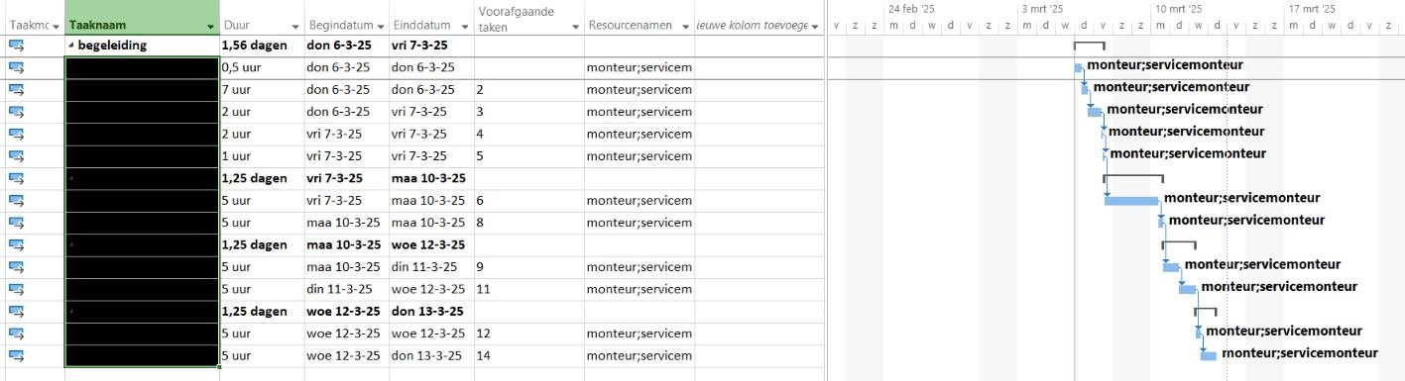Click Gantt bar of task with predecessor 9
This screenshot has width=1405, height=381.
(1171, 267)
